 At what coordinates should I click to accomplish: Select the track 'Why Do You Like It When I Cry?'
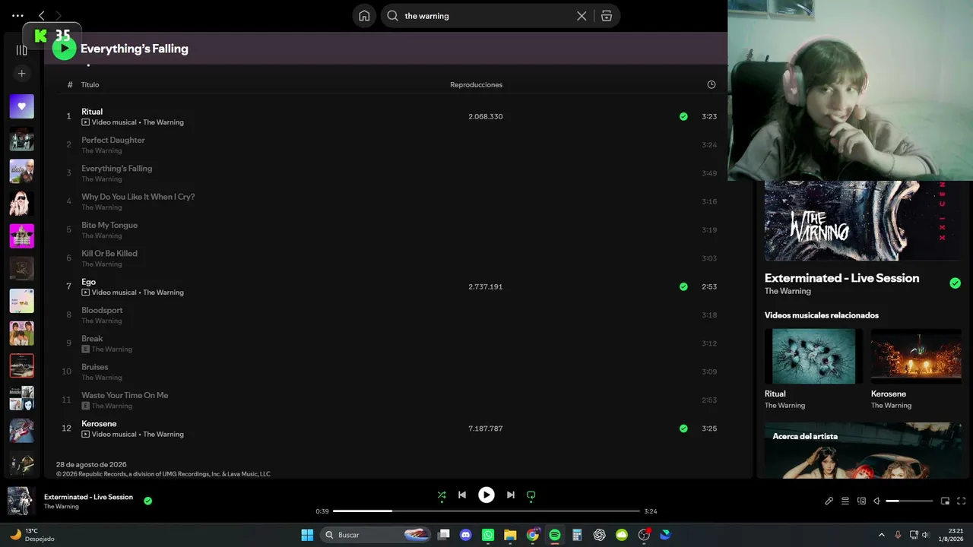tap(138, 197)
